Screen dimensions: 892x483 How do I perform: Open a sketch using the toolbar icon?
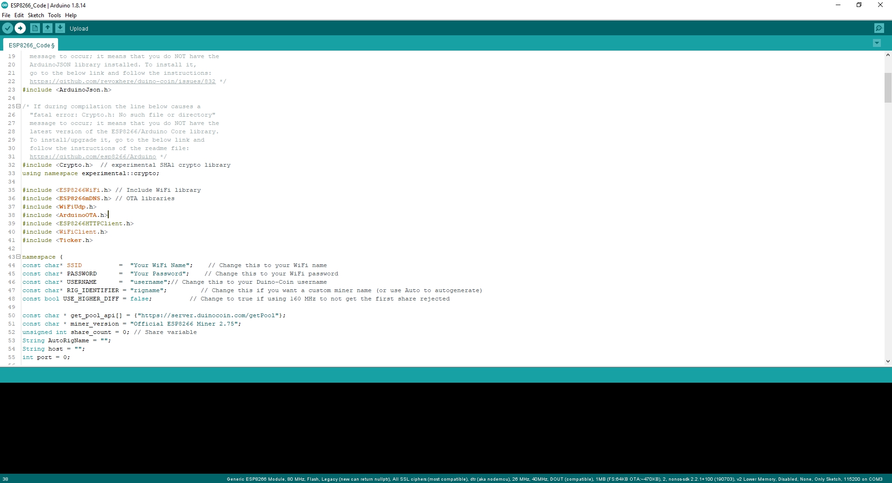click(x=48, y=28)
